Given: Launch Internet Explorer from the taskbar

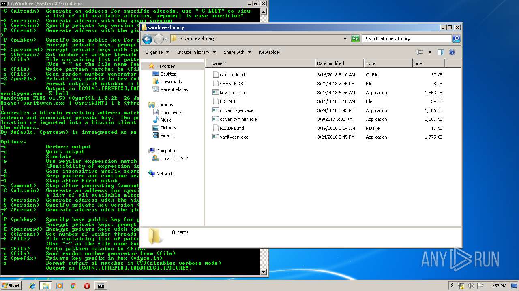Looking at the screenshot, I should pos(33,286).
